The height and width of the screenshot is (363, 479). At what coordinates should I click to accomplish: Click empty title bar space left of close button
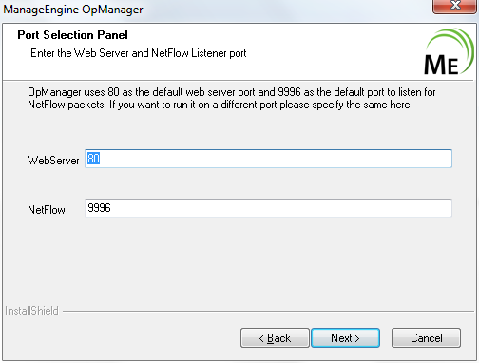(285, 10)
